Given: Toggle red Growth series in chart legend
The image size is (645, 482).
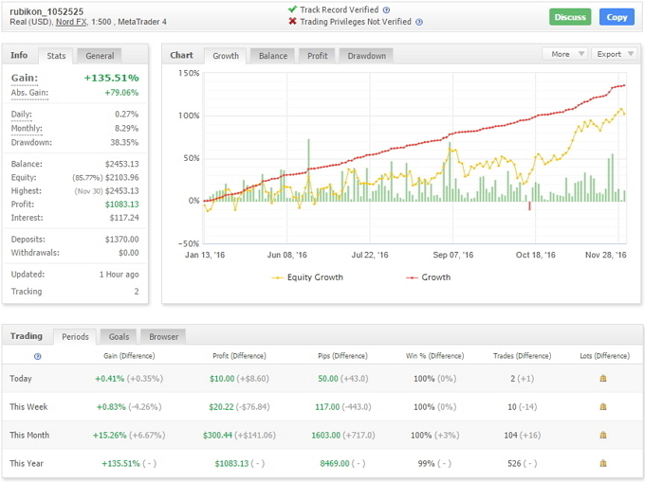Looking at the screenshot, I should click(x=428, y=277).
